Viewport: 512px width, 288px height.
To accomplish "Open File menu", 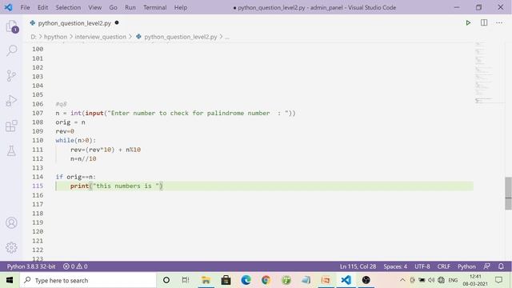I will (x=25, y=7).
